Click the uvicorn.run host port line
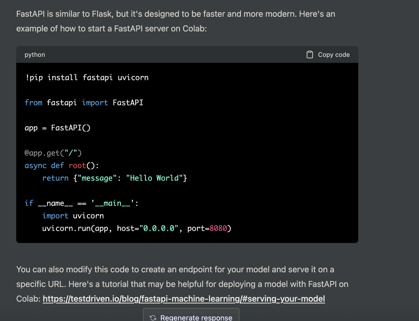 click(137, 228)
